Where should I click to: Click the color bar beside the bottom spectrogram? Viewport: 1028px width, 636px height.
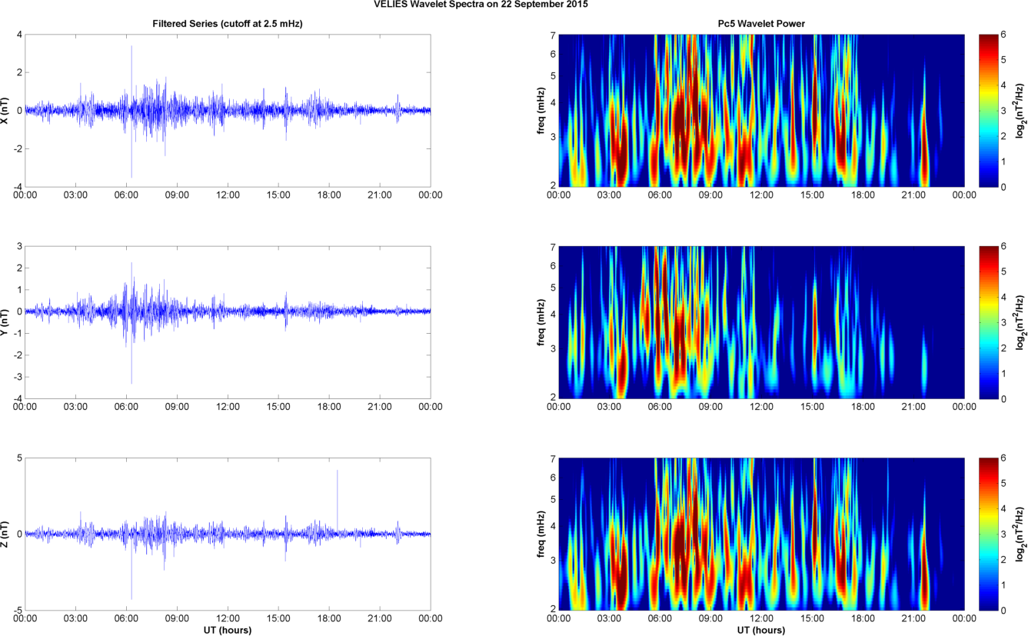pos(988,533)
